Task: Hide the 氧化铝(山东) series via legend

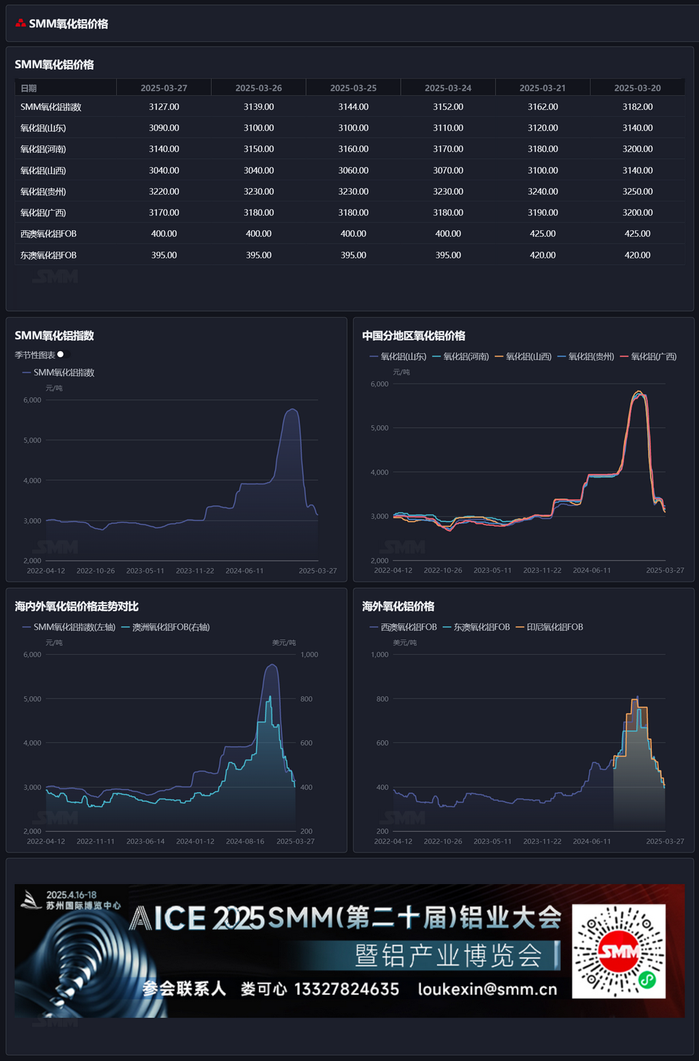Action: tap(398, 356)
